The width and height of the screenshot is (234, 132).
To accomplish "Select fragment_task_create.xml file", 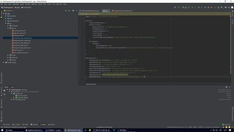I will point(22,40).
